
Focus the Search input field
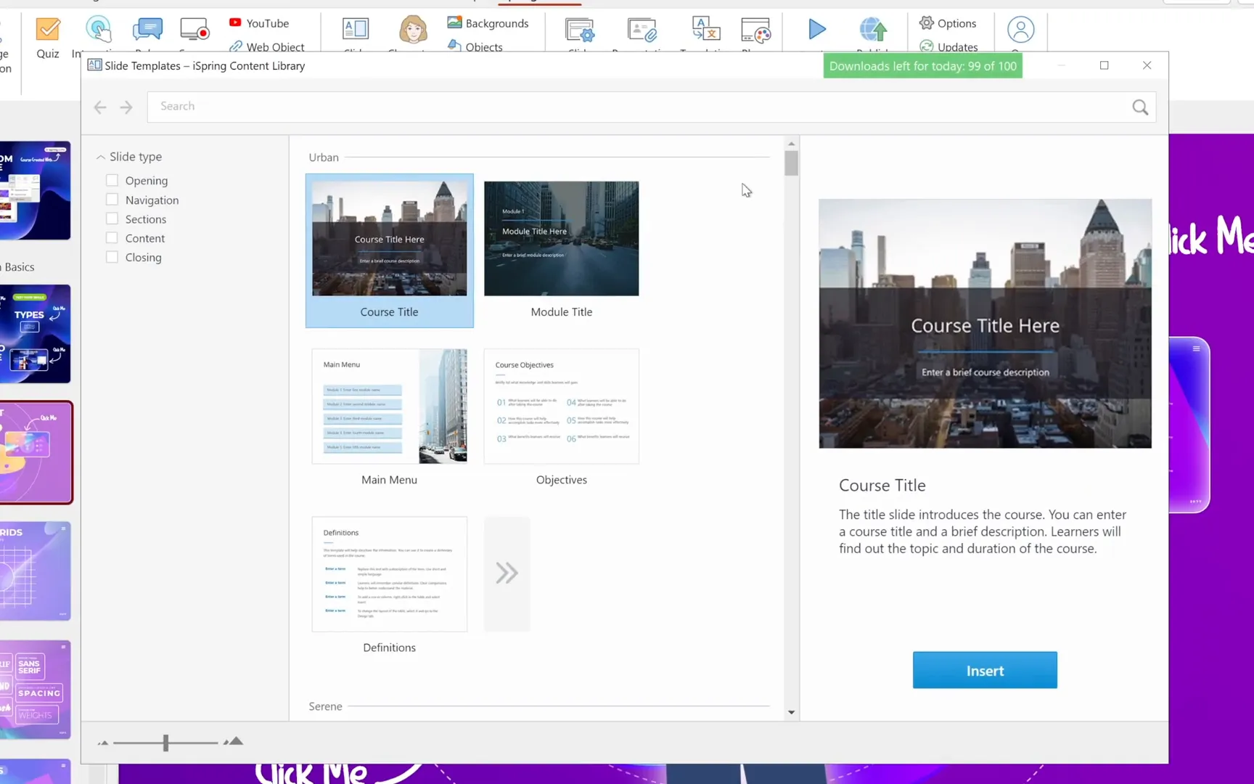click(639, 106)
